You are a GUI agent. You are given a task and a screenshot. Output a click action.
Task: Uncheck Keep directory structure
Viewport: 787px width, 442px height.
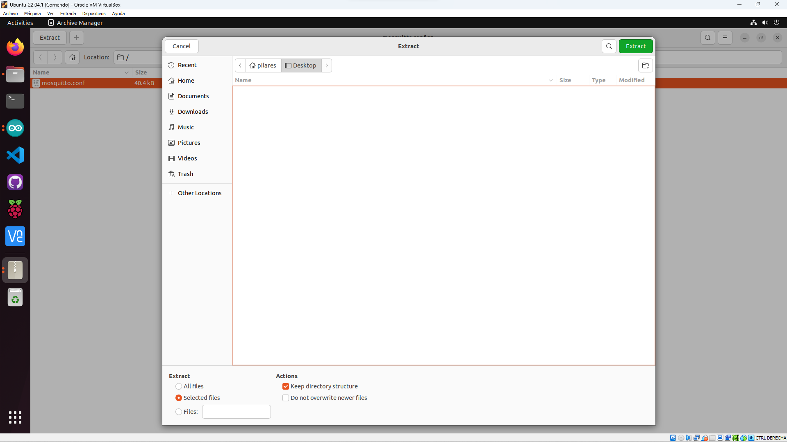286,386
